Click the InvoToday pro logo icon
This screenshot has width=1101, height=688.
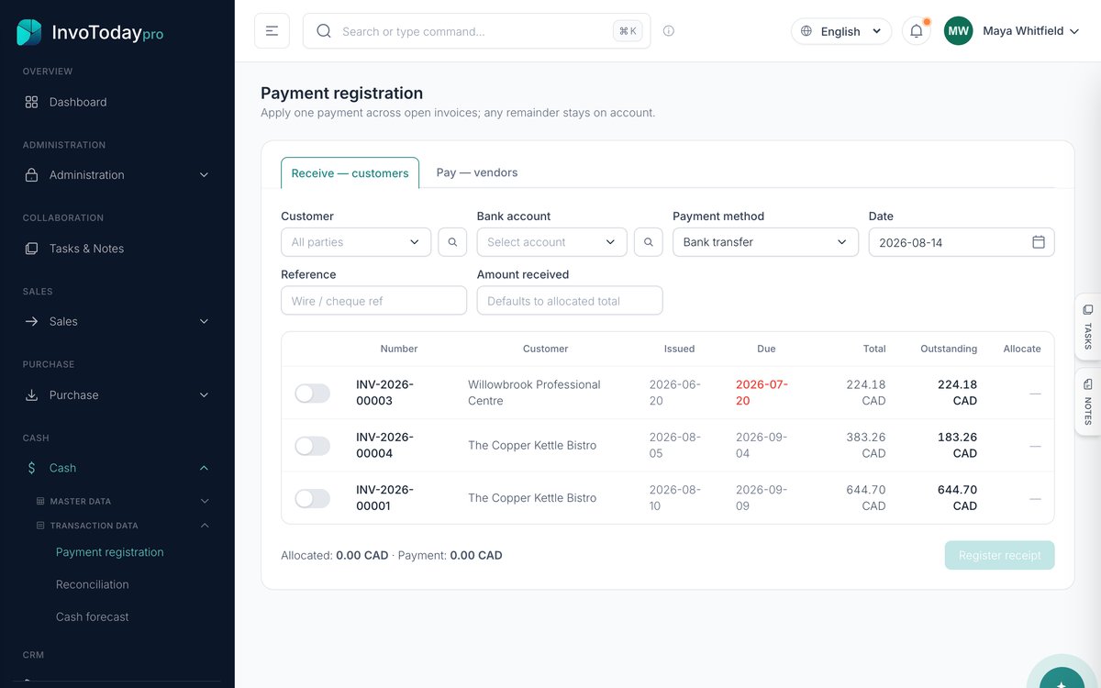[29, 32]
